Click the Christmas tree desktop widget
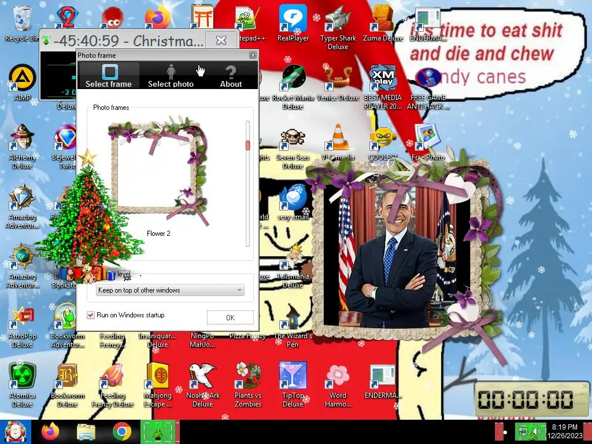The image size is (592, 444). coord(88,223)
